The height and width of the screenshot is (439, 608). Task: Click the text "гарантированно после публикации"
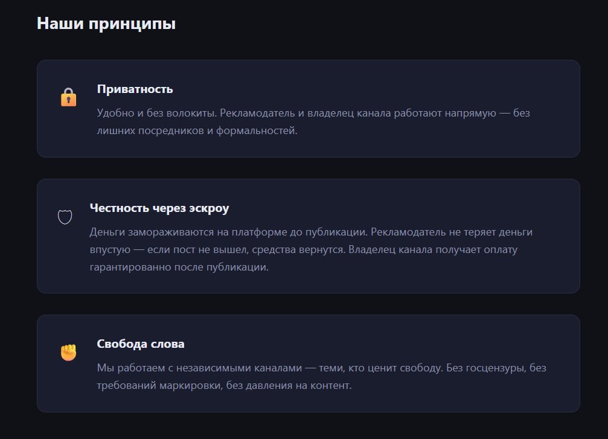coord(178,267)
